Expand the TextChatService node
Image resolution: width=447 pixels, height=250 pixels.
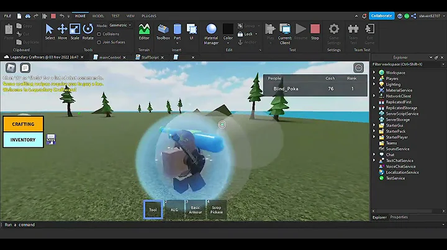374,160
